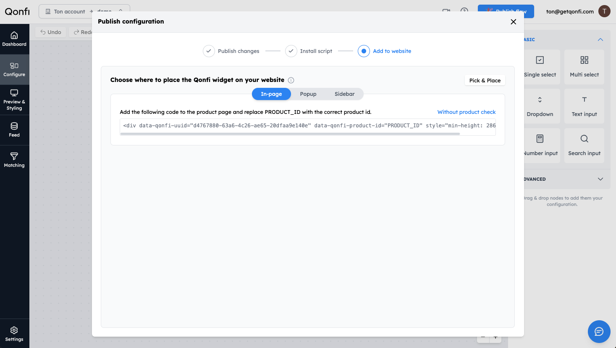Select the Add to website step
This screenshot has width=616, height=348.
click(385, 51)
